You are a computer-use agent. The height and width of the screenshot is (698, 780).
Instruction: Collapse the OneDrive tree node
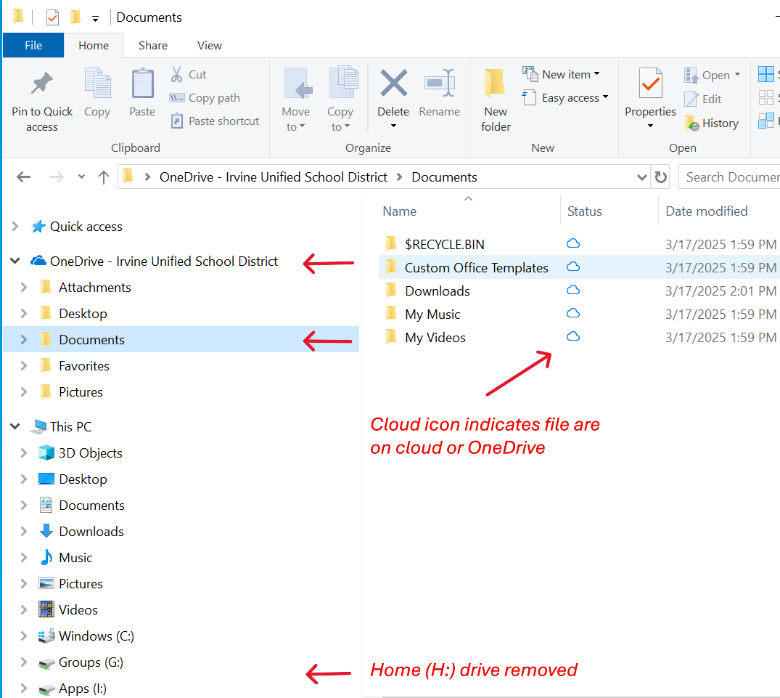click(x=15, y=260)
